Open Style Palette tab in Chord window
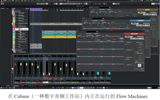This screenshot has width=160, height=100. pos(95,20)
